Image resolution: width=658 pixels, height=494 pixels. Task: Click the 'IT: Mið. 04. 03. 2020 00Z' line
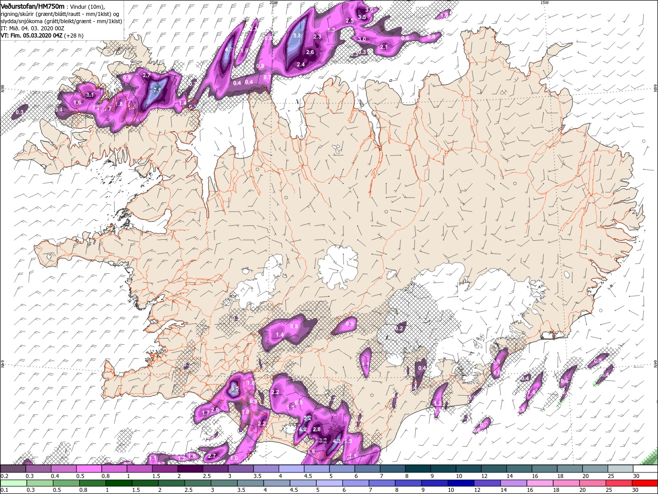(33, 28)
